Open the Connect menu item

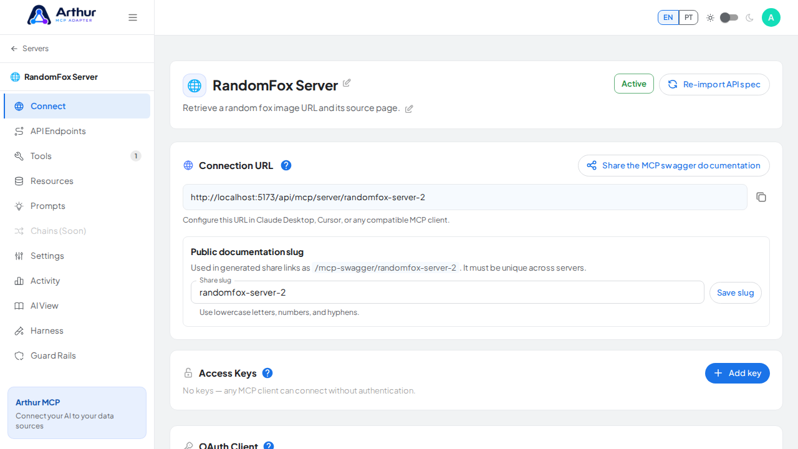coord(77,106)
